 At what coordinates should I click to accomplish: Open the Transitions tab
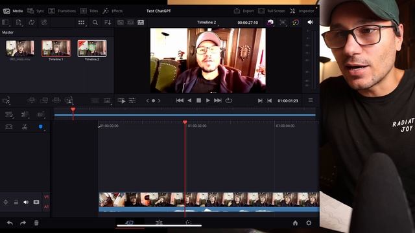(62, 11)
